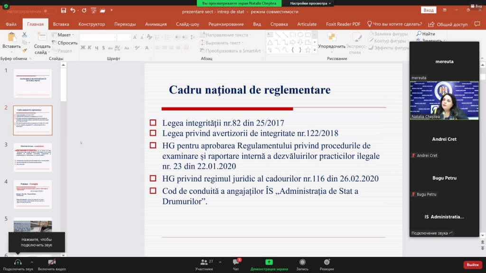Expand audio options arrow beside Connect Audio
Screen dimensions: 486x273
tap(32, 262)
